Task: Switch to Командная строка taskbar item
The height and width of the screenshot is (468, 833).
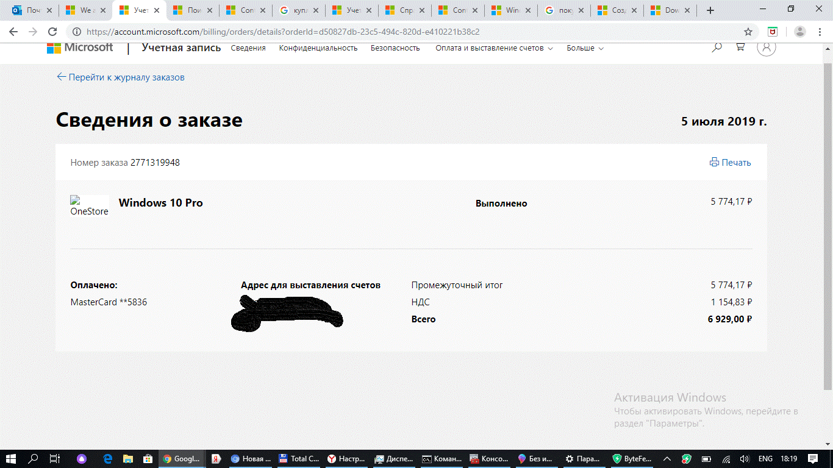Action: pyautogui.click(x=442, y=458)
